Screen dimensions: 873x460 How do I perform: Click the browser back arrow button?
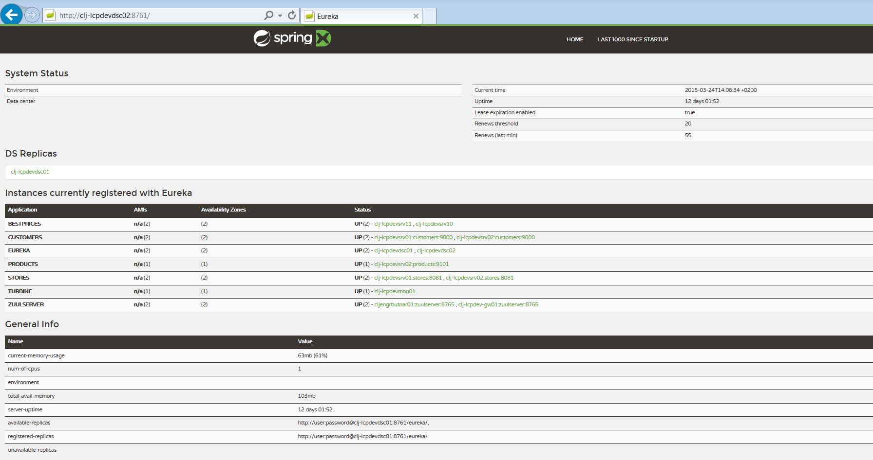click(x=11, y=15)
